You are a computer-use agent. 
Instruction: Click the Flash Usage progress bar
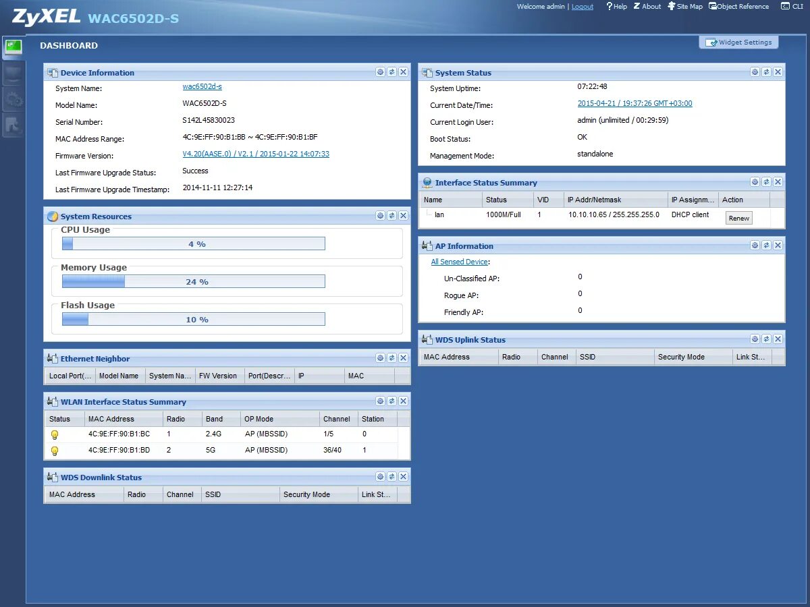194,320
